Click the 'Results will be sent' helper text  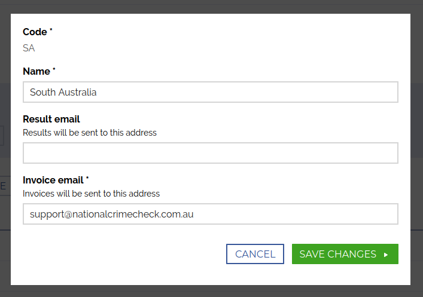point(90,133)
